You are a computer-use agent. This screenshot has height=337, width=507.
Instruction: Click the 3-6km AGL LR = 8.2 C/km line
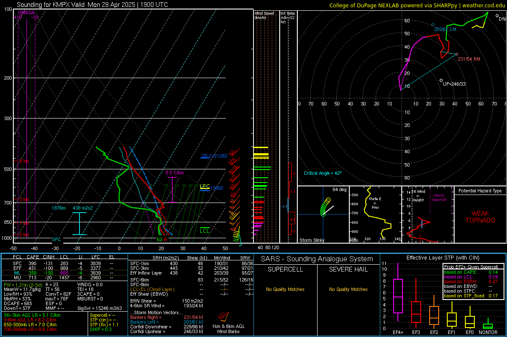point(30,320)
